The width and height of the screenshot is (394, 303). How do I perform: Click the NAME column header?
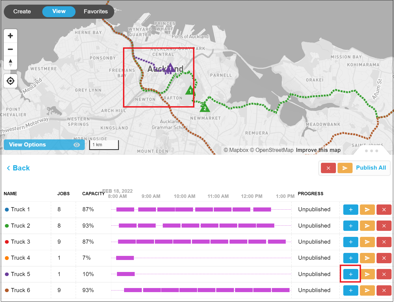[10, 194]
